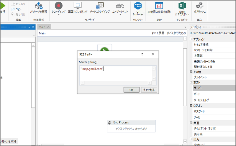236x146 pixels.
Task: Cancel the expression editor (キャンセル)
Action: [149, 90]
